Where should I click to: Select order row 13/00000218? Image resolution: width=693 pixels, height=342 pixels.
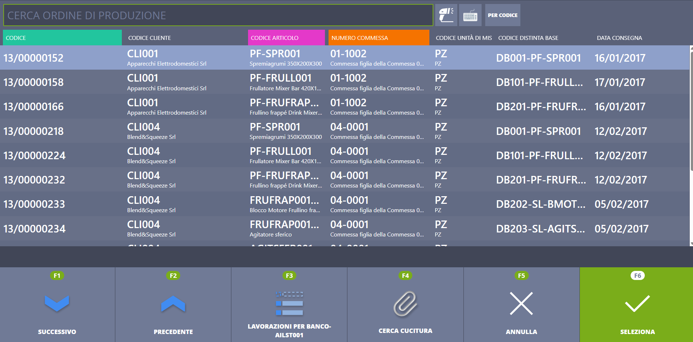pyautogui.click(x=33, y=131)
